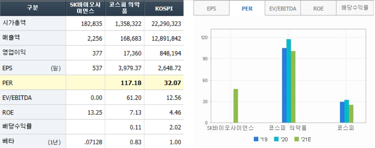
Task: Click 코스피 teal '20 bar in chart
Action: click(346, 111)
